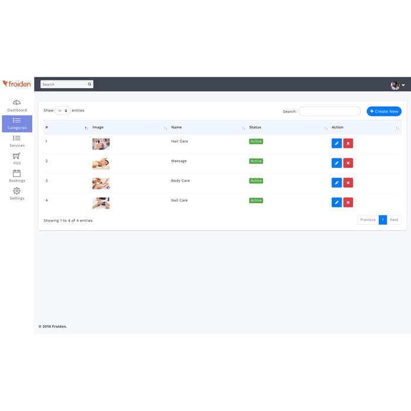Click the Body Care name cell
This screenshot has height=411, width=411.
(x=180, y=181)
